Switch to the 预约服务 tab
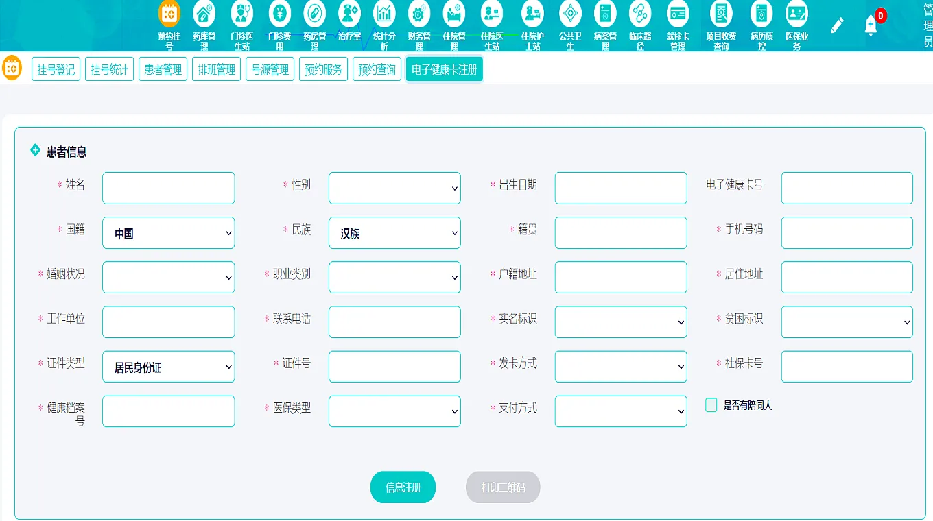The image size is (933, 521). point(323,69)
